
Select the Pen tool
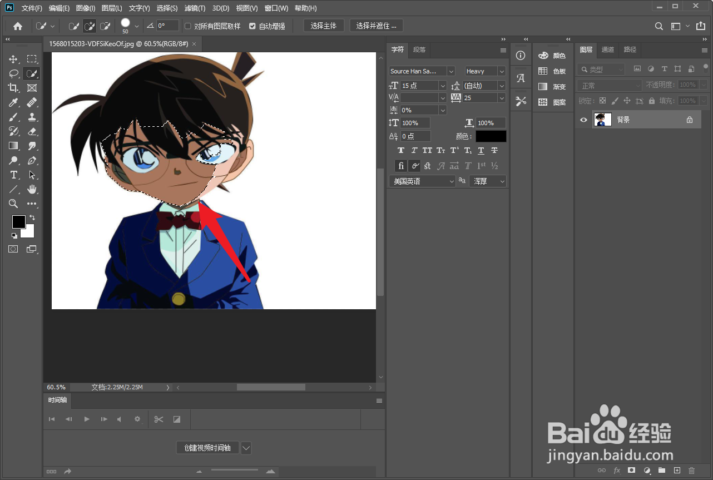point(32,160)
